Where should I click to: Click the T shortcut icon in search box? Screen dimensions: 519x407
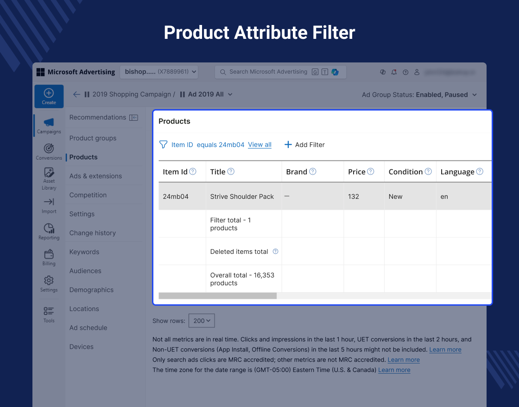(x=325, y=72)
